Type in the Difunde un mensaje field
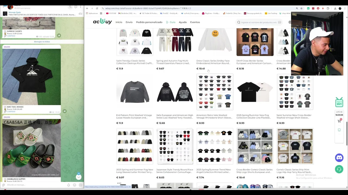This screenshot has width=348, height=195. (x=35, y=185)
